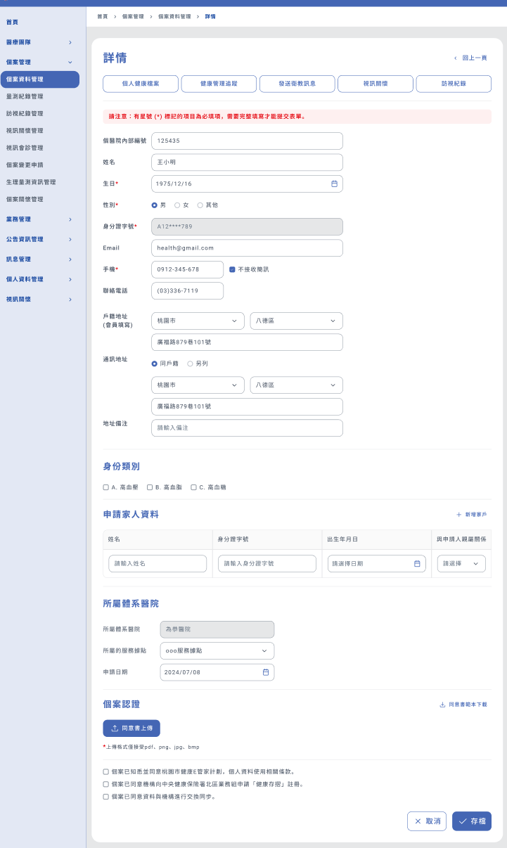This screenshot has width=507, height=848.
Task: Toggle the 不接收簡訊 checkbox
Action: [232, 269]
